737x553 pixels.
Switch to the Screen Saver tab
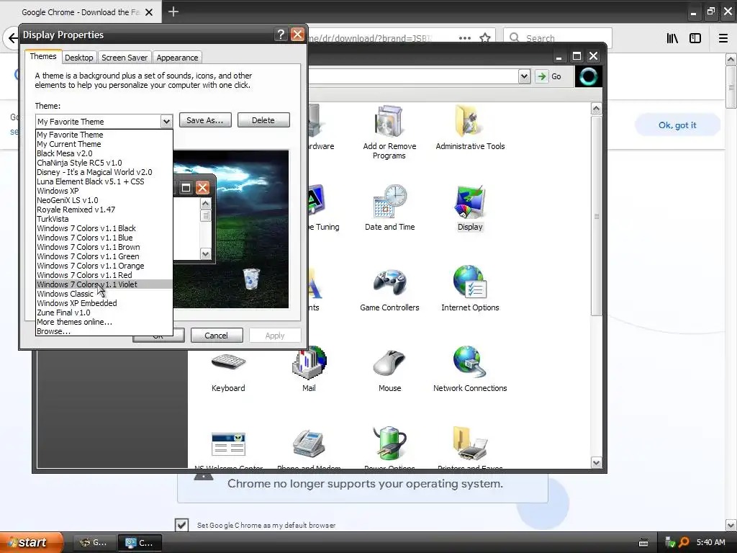(x=125, y=58)
